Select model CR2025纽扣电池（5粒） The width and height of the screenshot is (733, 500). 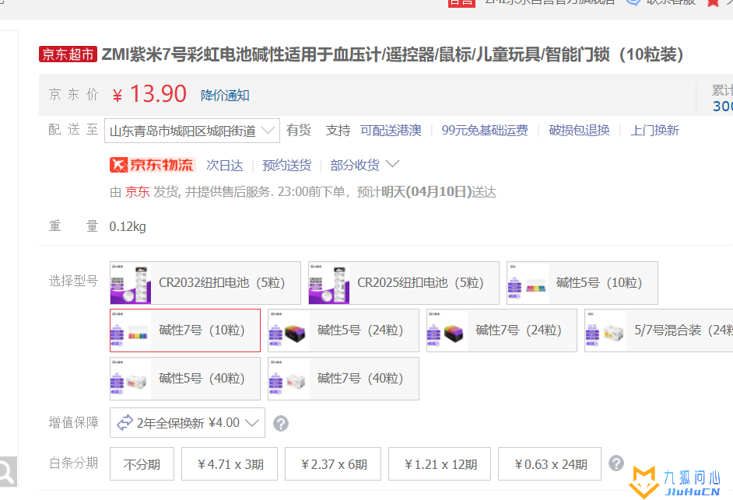coord(404,283)
